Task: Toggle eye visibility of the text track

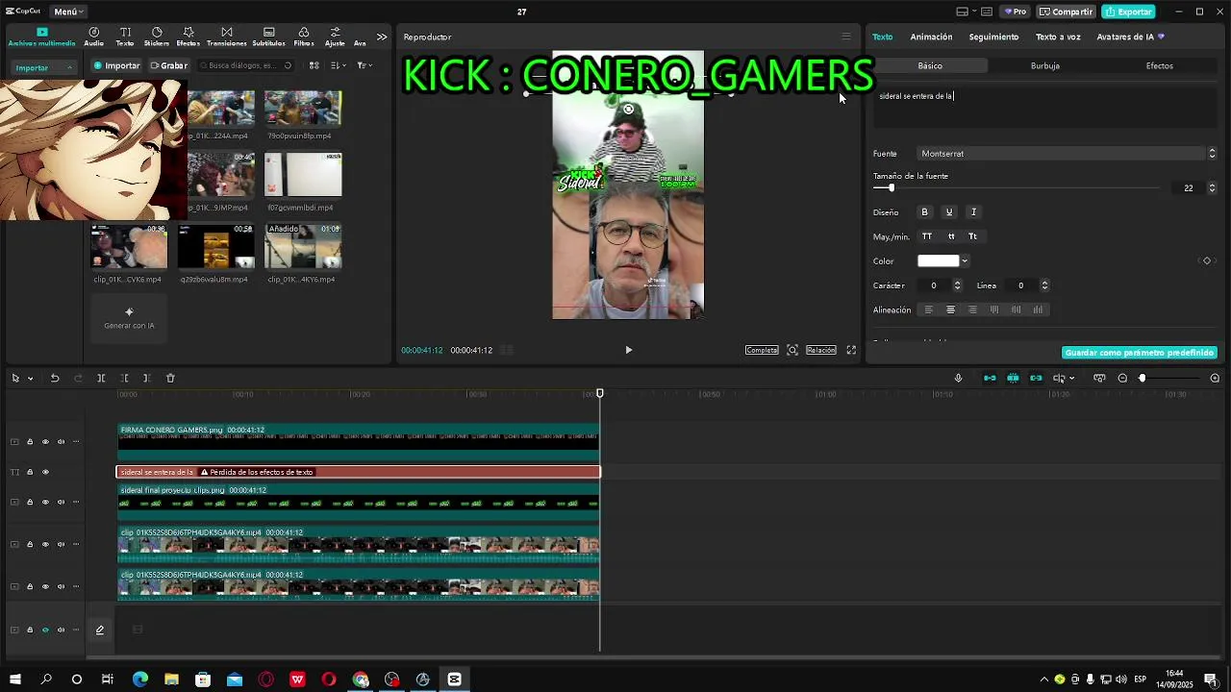Action: coord(45,472)
